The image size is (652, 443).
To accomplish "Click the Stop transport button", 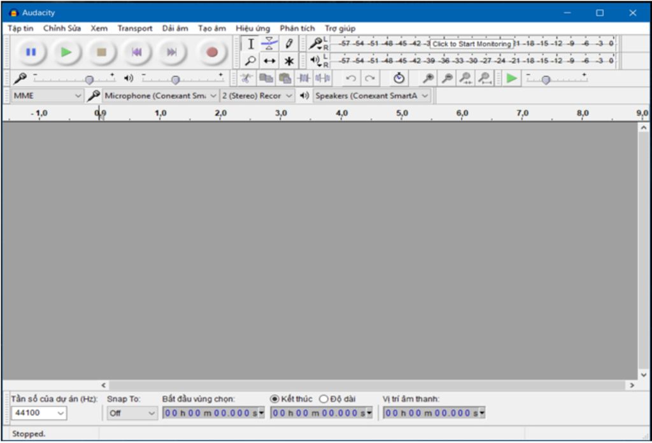I will click(101, 52).
